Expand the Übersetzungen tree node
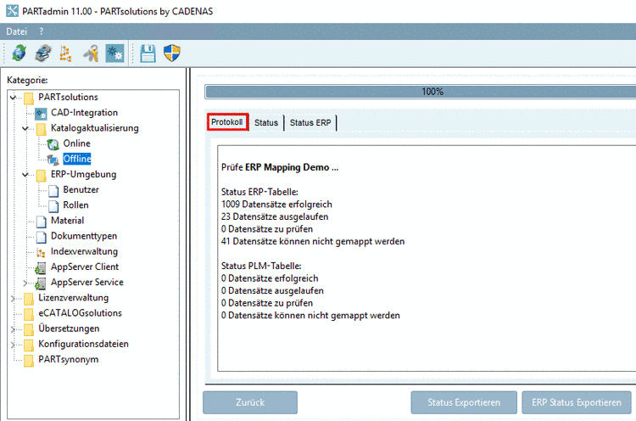 [x=13, y=328]
